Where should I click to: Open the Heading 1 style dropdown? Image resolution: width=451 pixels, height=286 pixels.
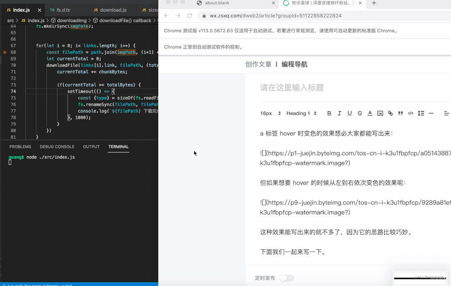click(x=301, y=113)
